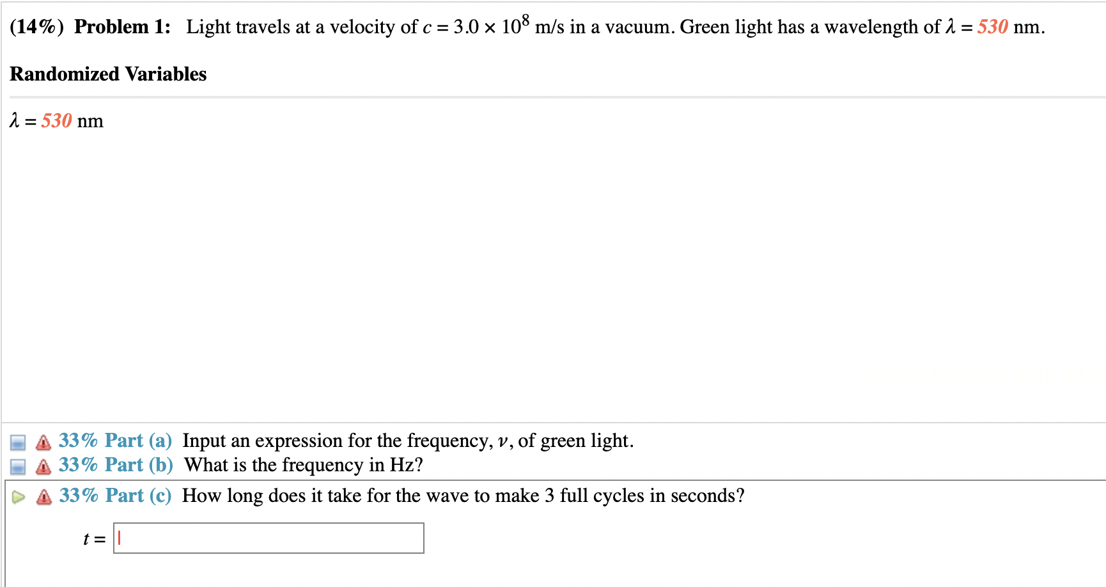Click the red warning triangle on the active part
Screen dimensions: 1106x587
click(42, 496)
